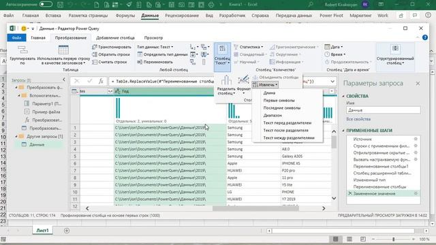Toggle the Автосохранение switch in Excel
The image size is (436, 245).
(x=46, y=4)
